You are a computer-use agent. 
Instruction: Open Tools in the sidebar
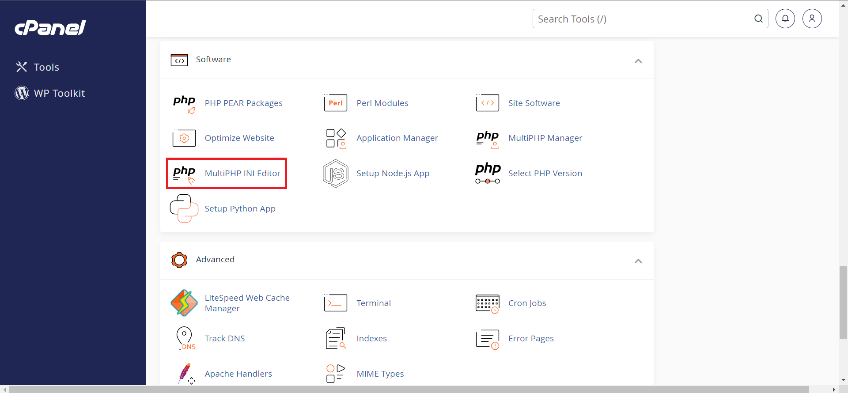pyautogui.click(x=46, y=67)
